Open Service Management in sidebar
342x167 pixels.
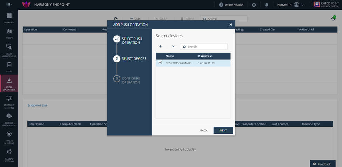tap(9, 120)
